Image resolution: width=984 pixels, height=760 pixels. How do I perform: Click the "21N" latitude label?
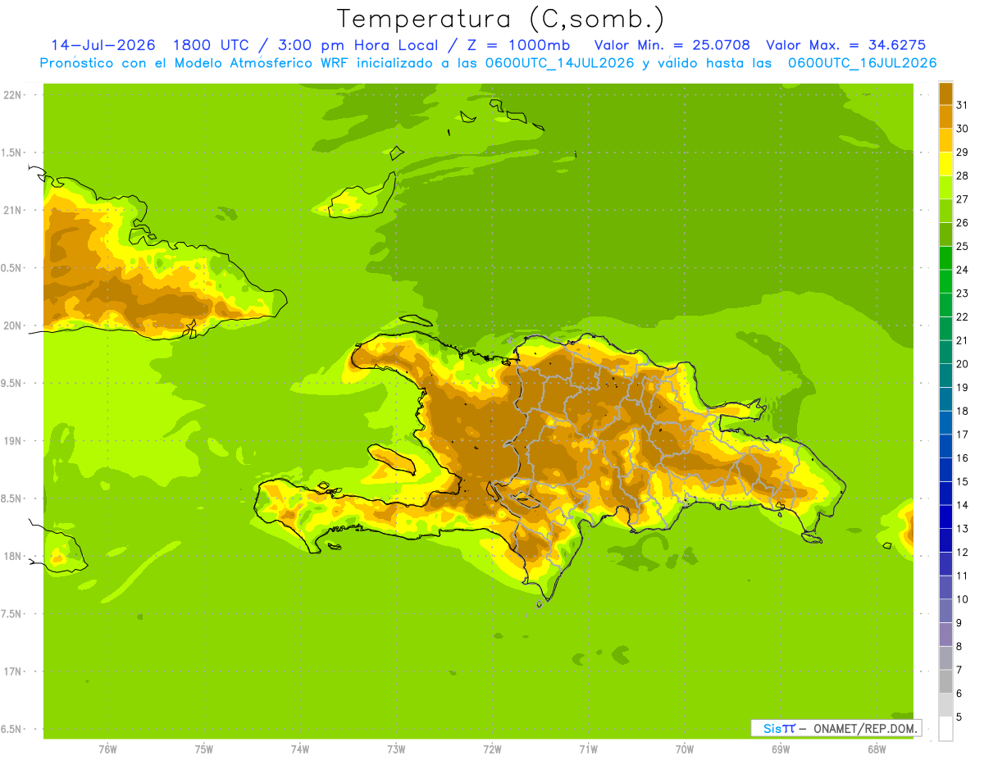pyautogui.click(x=11, y=210)
